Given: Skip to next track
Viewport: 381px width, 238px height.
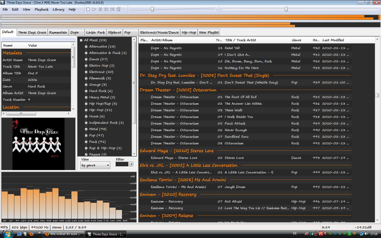Looking at the screenshot, I should coord(112,9).
